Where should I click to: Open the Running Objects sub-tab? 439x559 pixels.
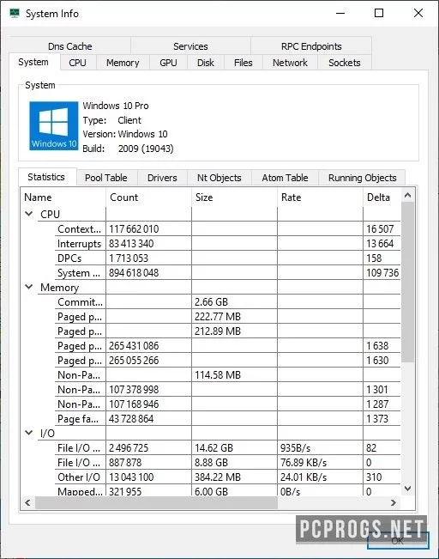point(362,178)
